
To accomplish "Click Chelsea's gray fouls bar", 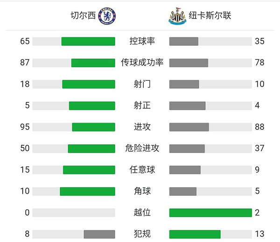I will click(99, 234).
